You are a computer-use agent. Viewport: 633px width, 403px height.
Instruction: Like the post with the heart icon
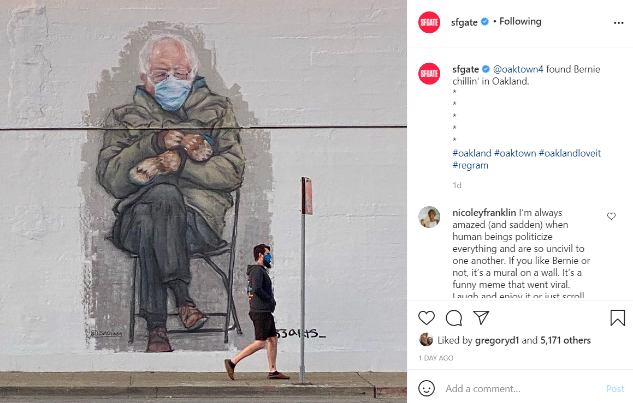pos(427,318)
